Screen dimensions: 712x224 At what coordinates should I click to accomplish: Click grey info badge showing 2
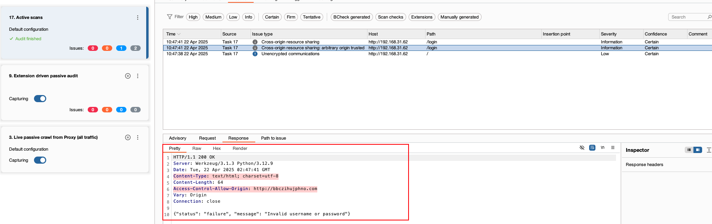(136, 48)
